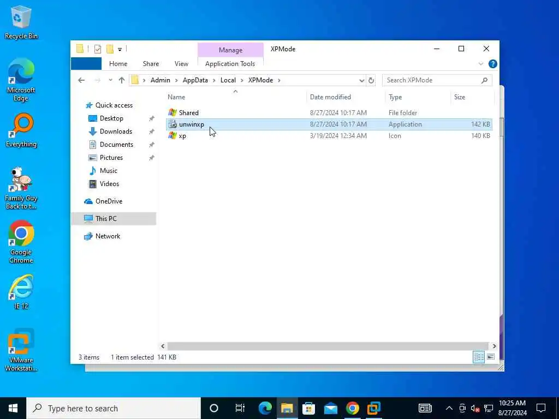
Task: Click the Properties checkmark icon in quick access toolbar
Action: 97,49
